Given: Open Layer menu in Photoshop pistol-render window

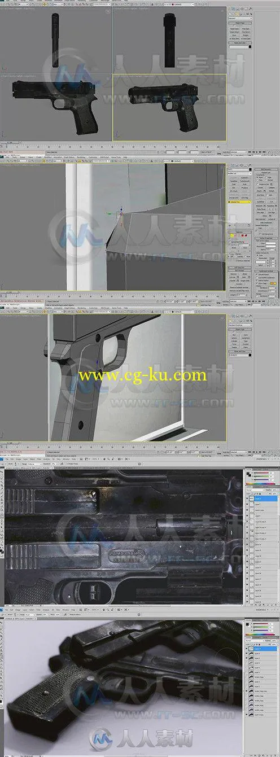Looking at the screenshot, I should [x=25, y=609].
